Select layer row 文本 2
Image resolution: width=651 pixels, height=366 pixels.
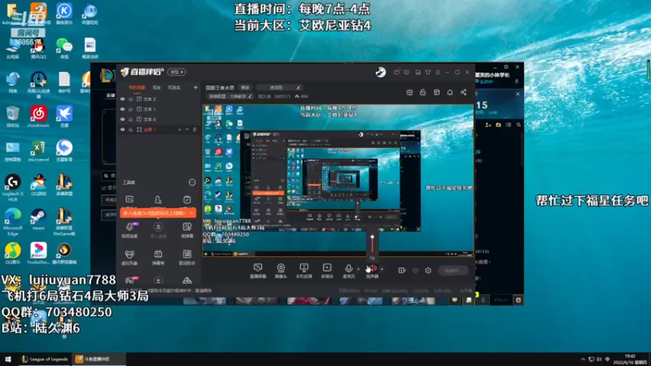click(x=158, y=99)
